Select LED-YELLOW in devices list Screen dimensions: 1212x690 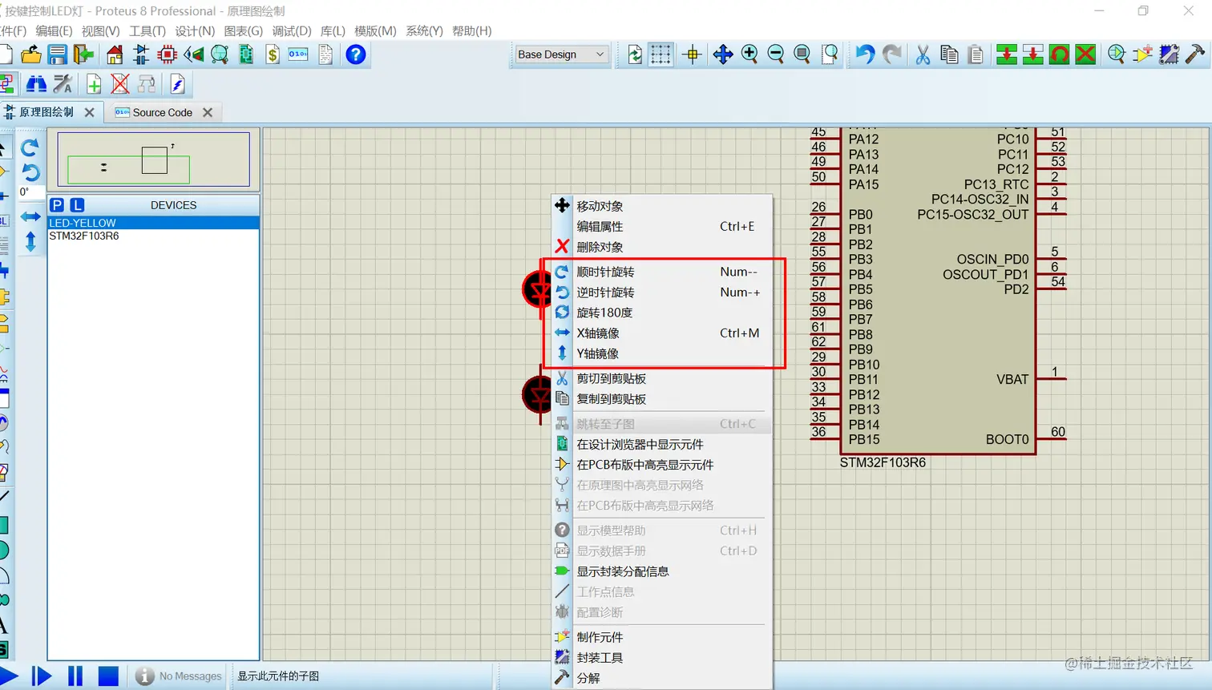point(153,223)
